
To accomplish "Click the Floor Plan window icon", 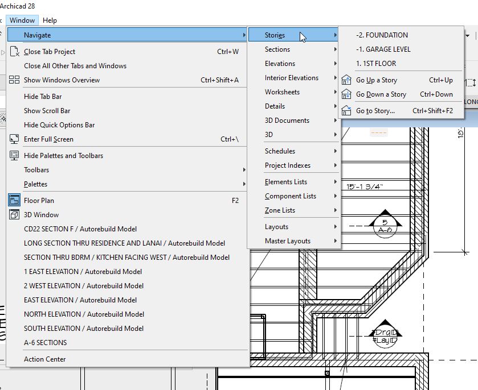I will [14, 200].
